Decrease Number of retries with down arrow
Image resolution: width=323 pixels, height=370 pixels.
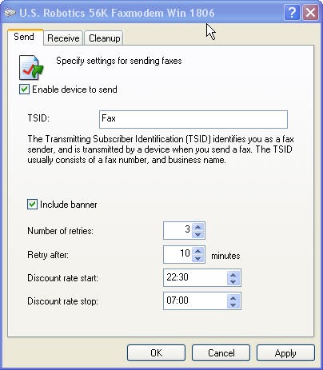[197, 234]
